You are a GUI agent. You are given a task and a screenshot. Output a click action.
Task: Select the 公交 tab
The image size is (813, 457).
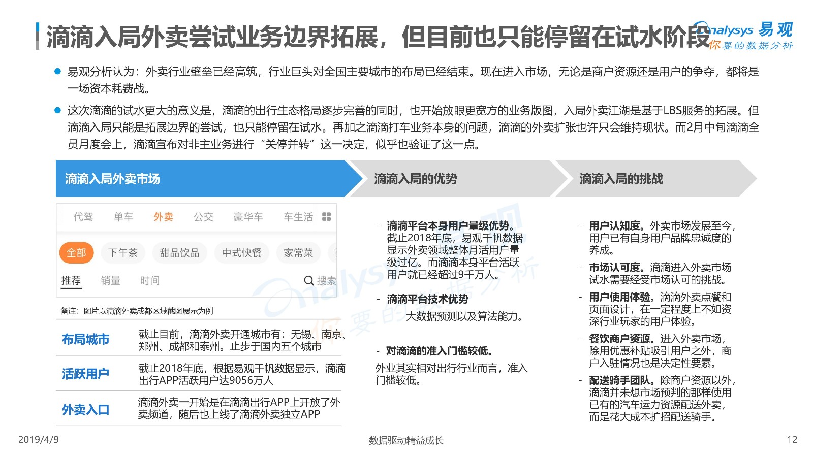203,217
